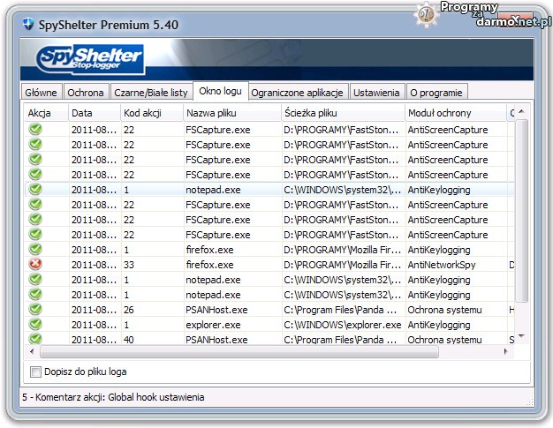Screen dimensions: 553x428
Task: Switch to the Główne tab
Action: point(42,92)
